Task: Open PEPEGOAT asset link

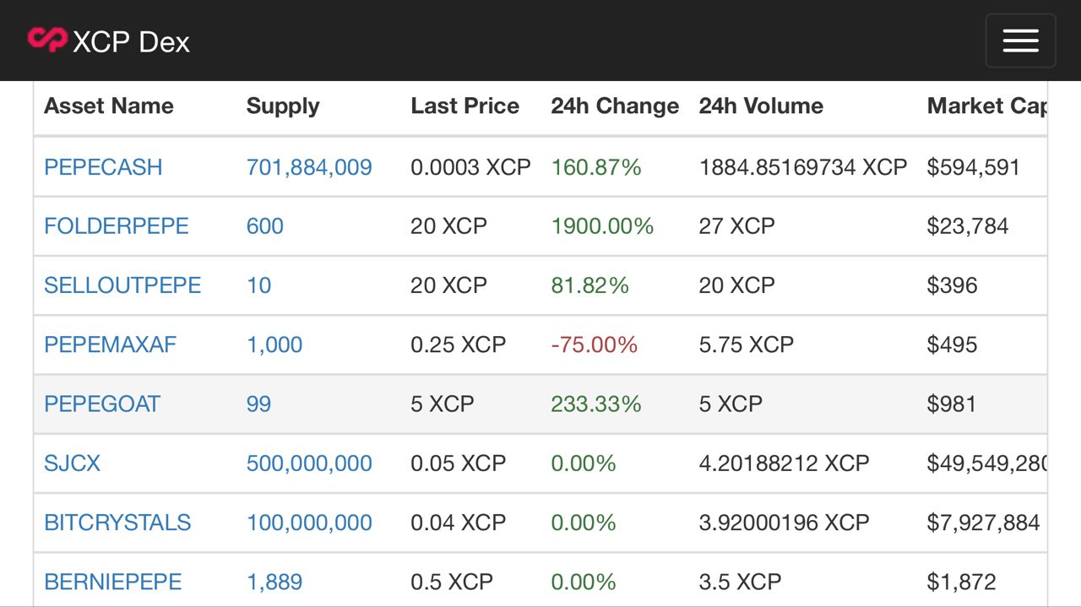Action: coord(102,404)
